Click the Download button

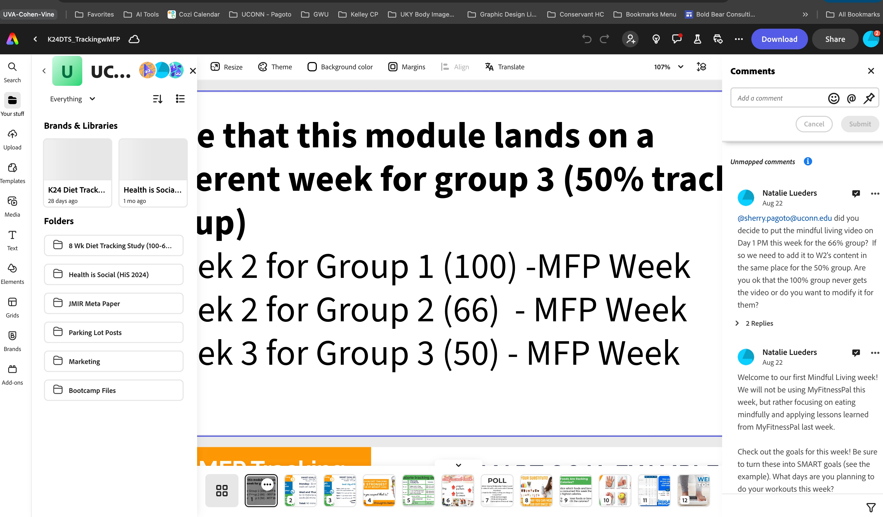pyautogui.click(x=779, y=39)
